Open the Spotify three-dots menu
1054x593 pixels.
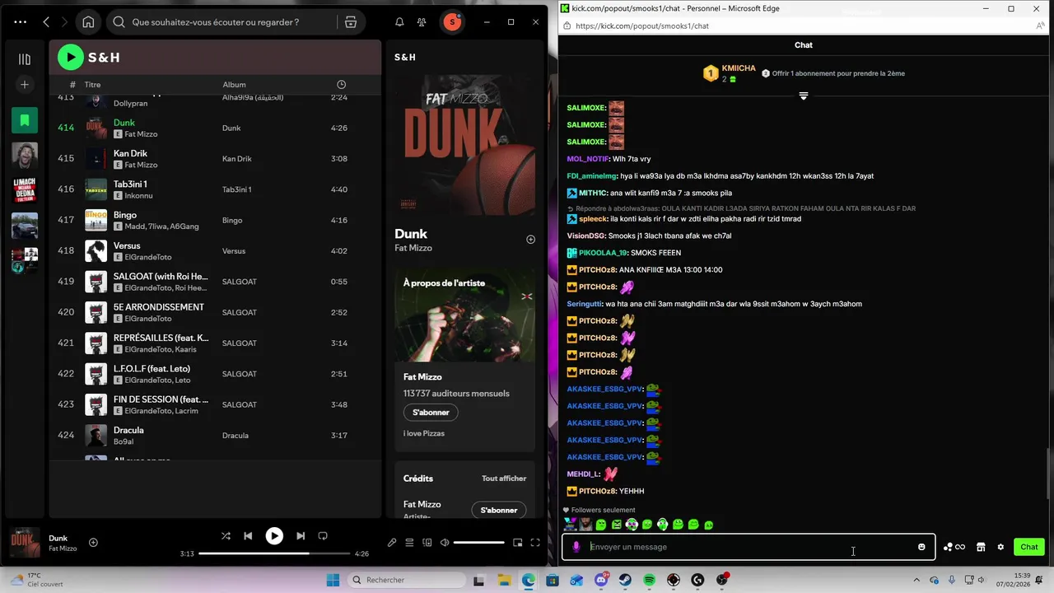[x=21, y=22]
